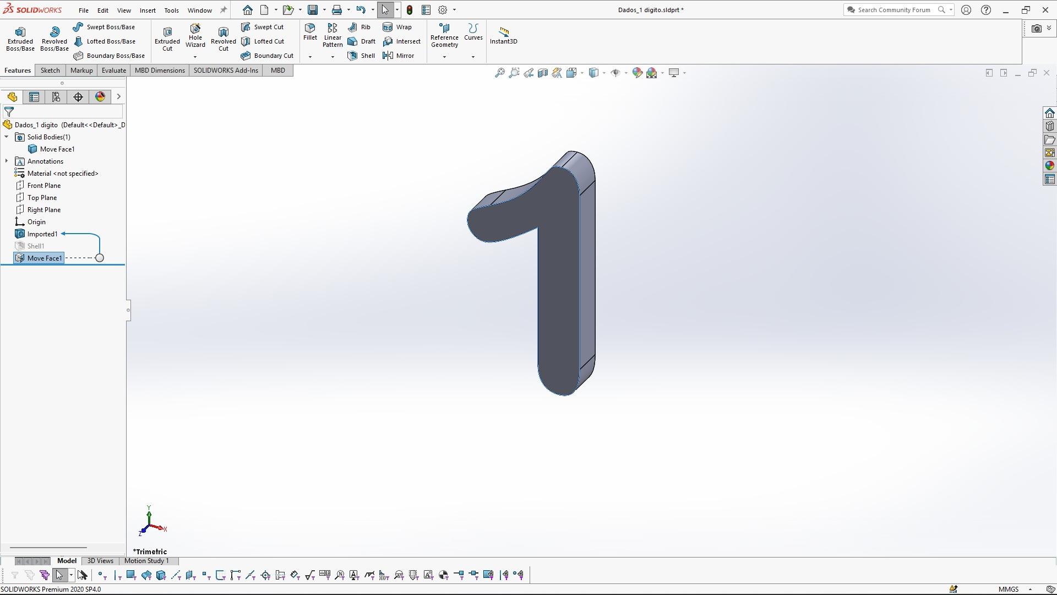Switch to MBD Dimensions tab

tap(160, 71)
